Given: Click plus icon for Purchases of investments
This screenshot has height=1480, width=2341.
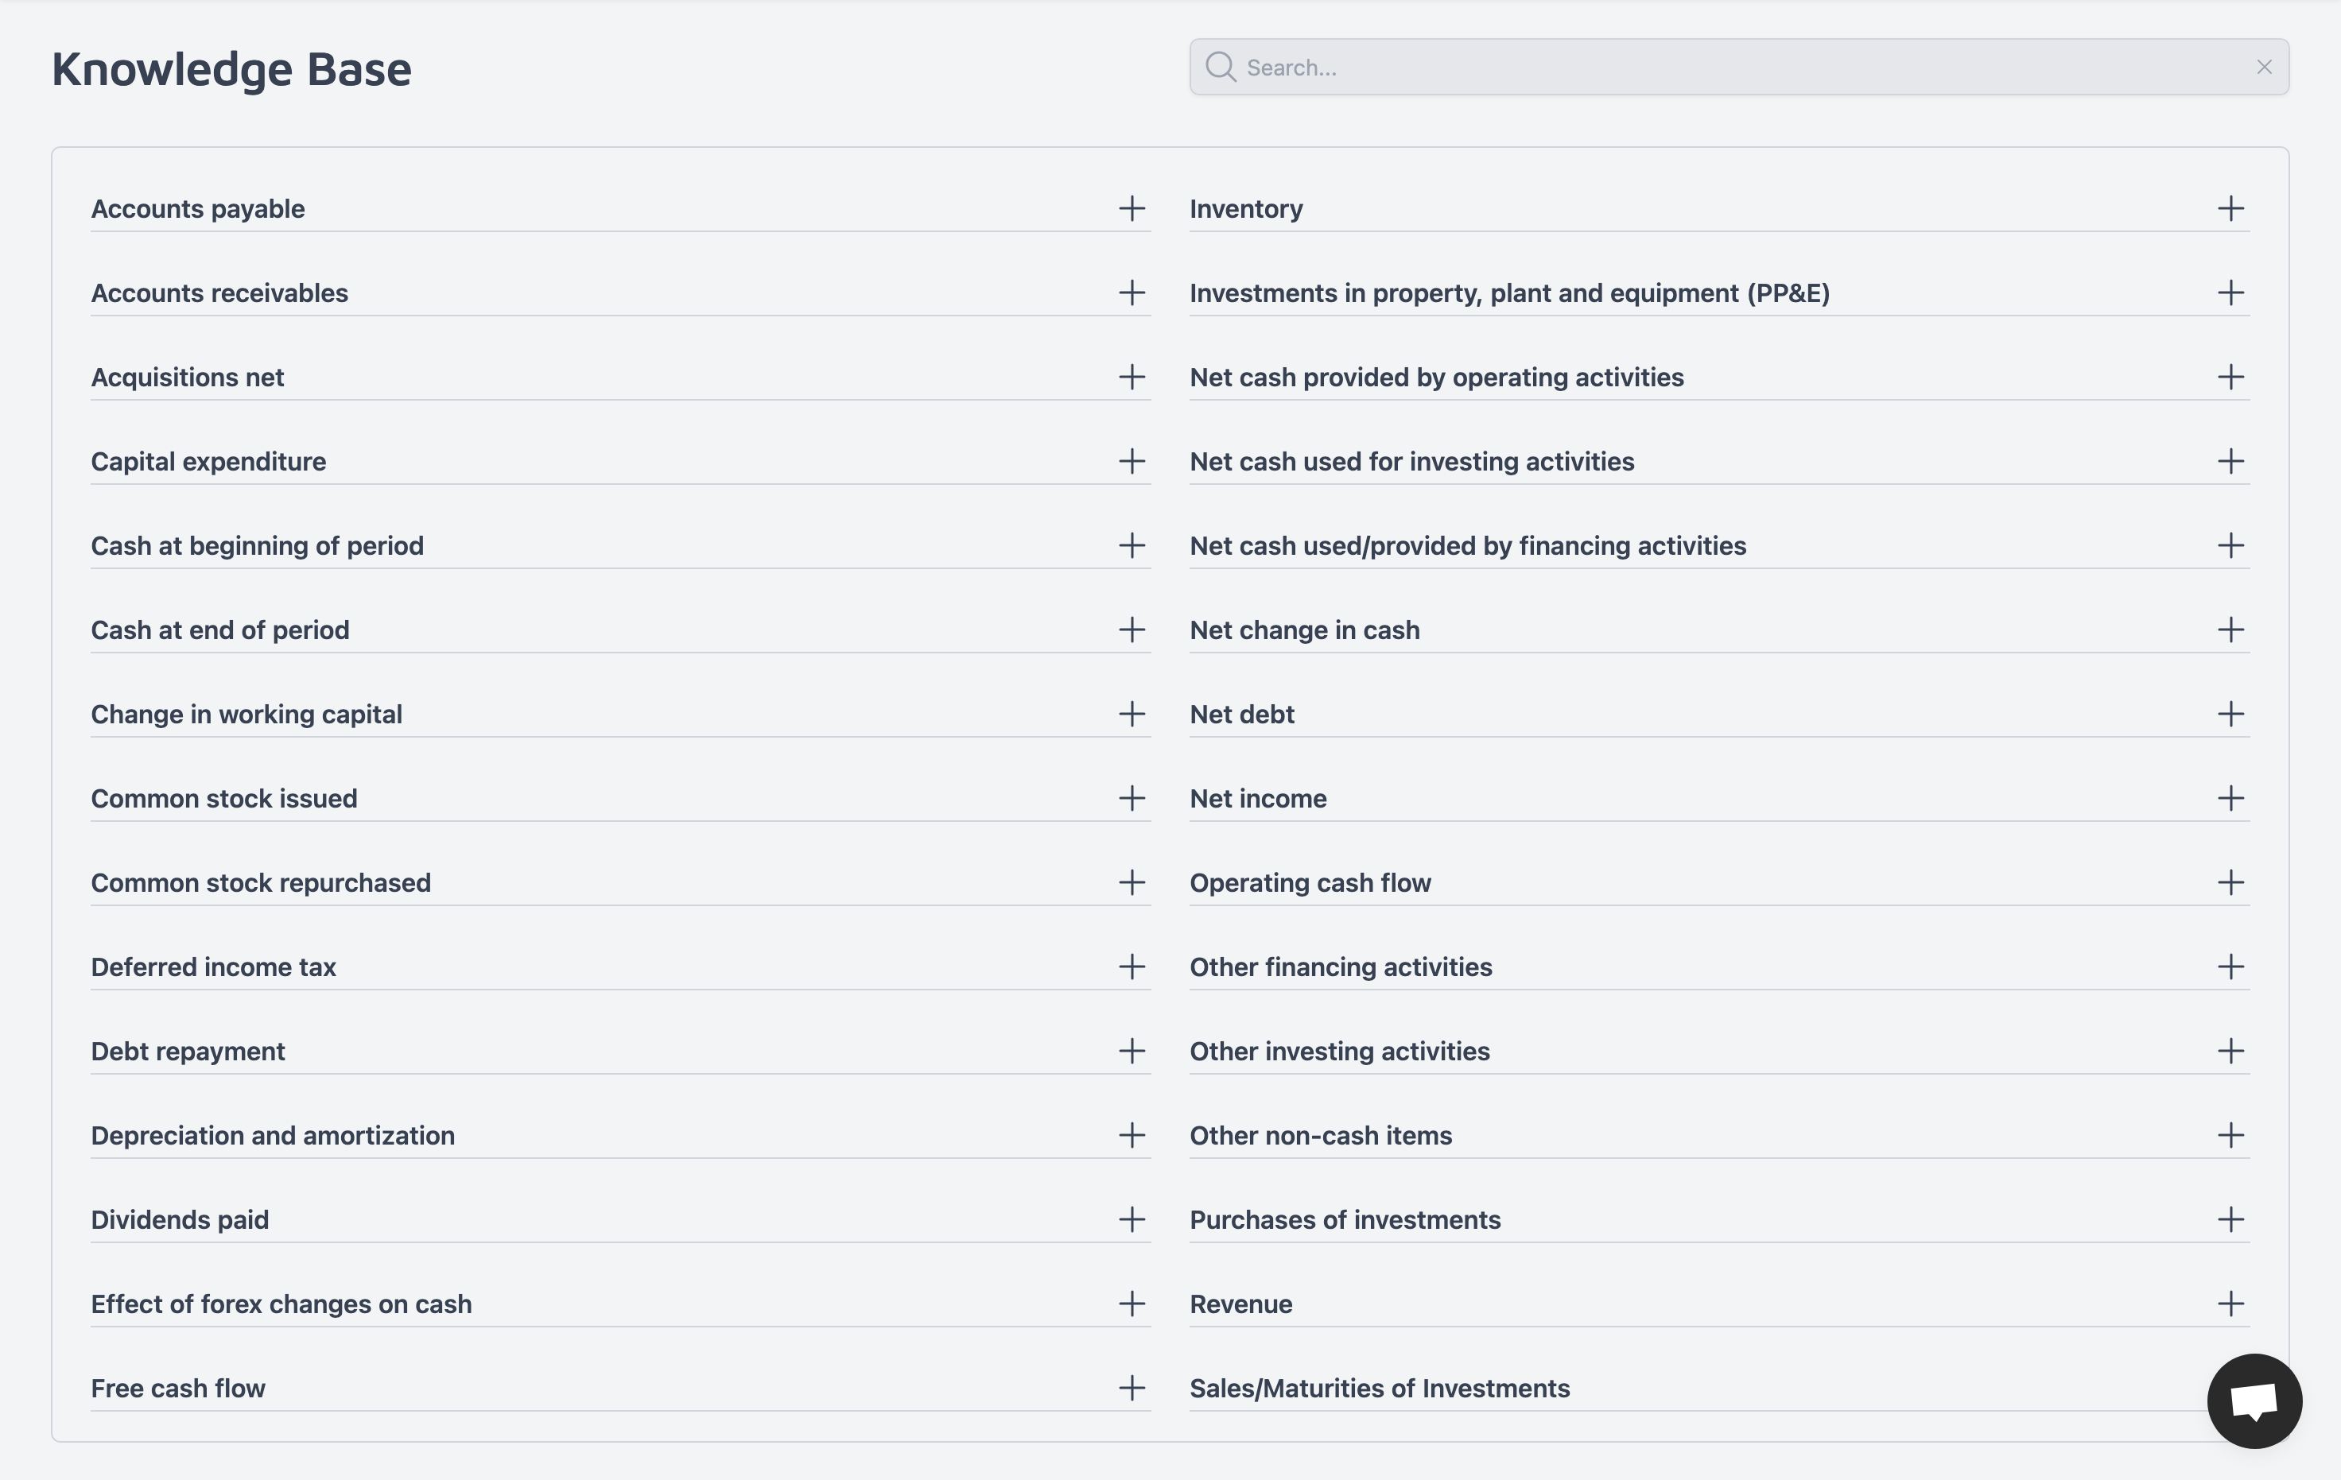Looking at the screenshot, I should coord(2231,1218).
